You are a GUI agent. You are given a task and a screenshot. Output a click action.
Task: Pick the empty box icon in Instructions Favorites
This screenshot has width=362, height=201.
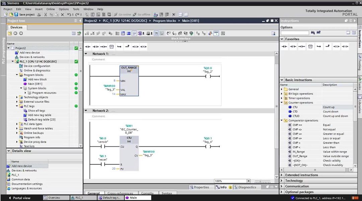(x=310, y=47)
